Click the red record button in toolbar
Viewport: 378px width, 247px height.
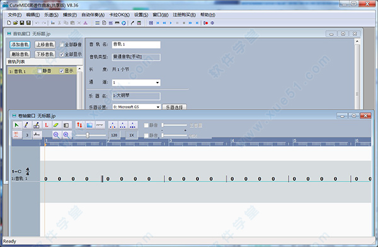coord(205,23)
